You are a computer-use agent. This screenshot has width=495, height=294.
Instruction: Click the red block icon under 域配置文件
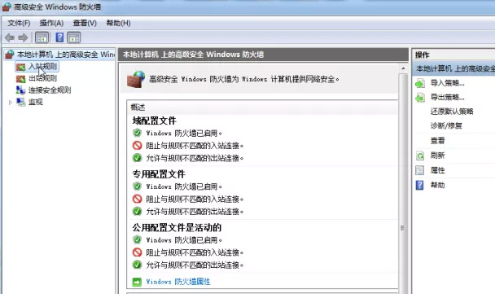[137, 145]
